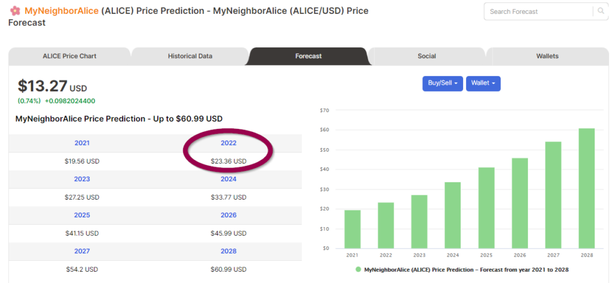Focus the Search Forecast input field
615x283 pixels.
point(540,11)
